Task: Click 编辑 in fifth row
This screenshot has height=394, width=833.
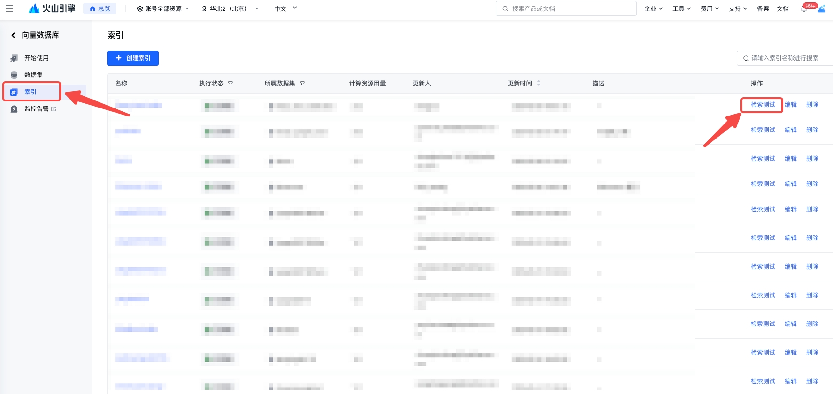Action: [x=791, y=209]
